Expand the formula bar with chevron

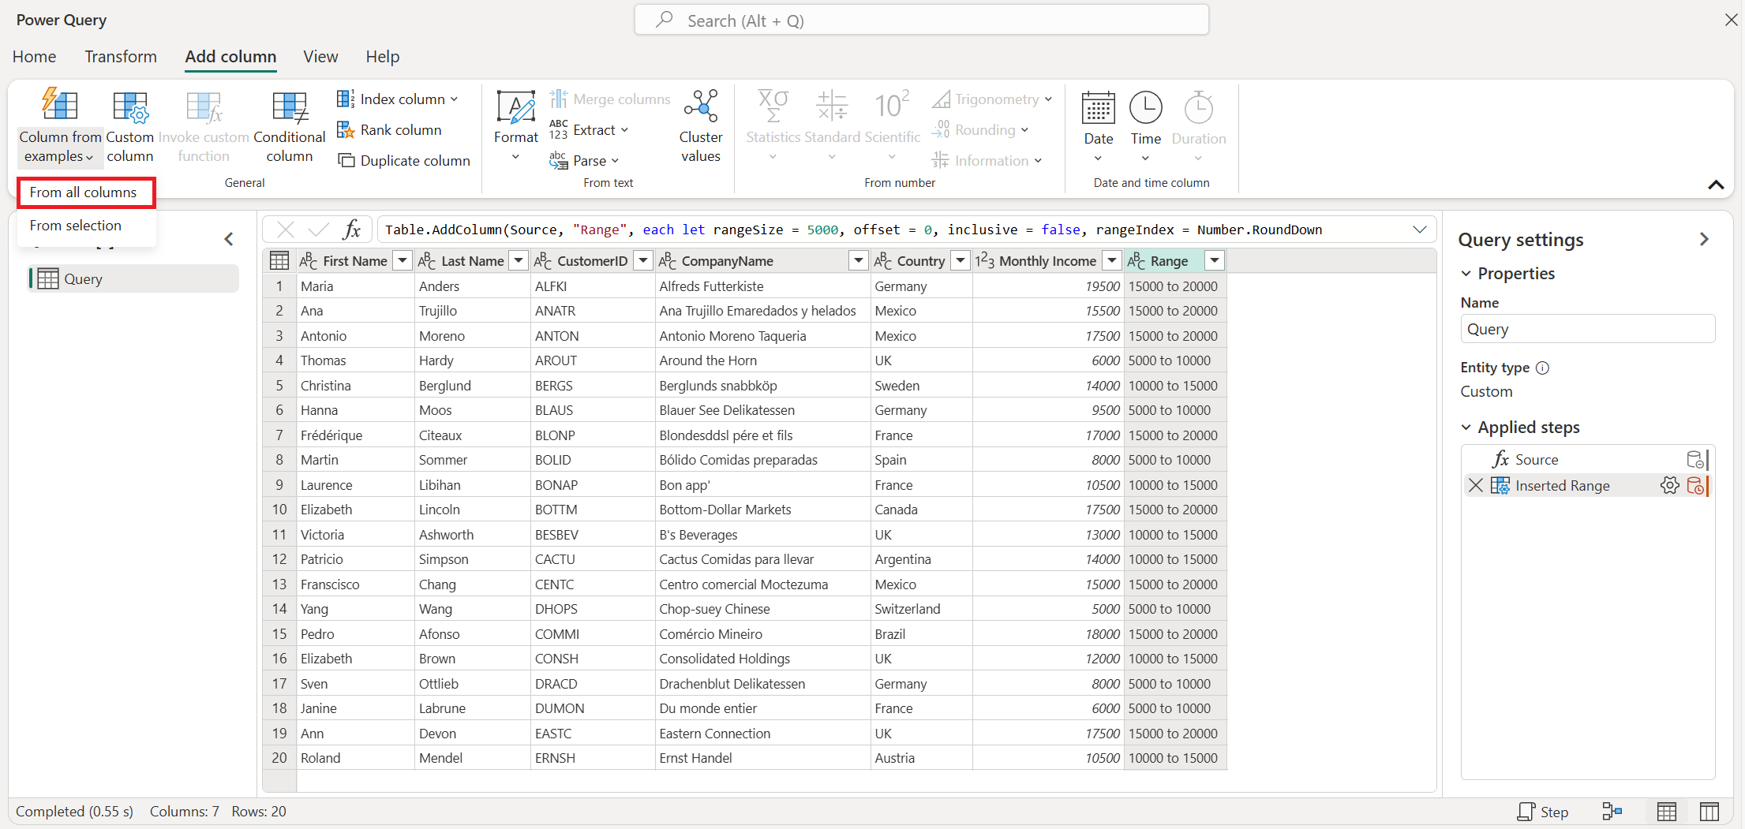(x=1419, y=230)
